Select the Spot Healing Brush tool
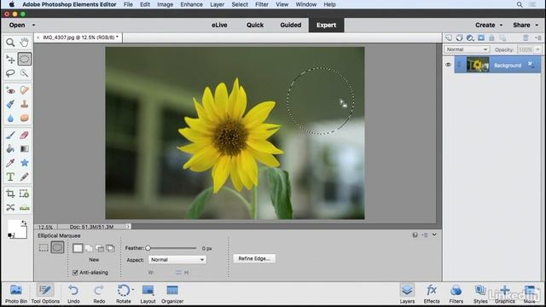Screen dimensions: 546x307 (24, 90)
